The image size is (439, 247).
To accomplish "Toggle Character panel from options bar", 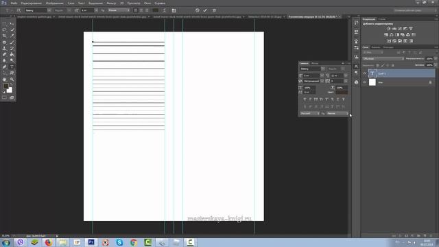I will tap(174, 10).
